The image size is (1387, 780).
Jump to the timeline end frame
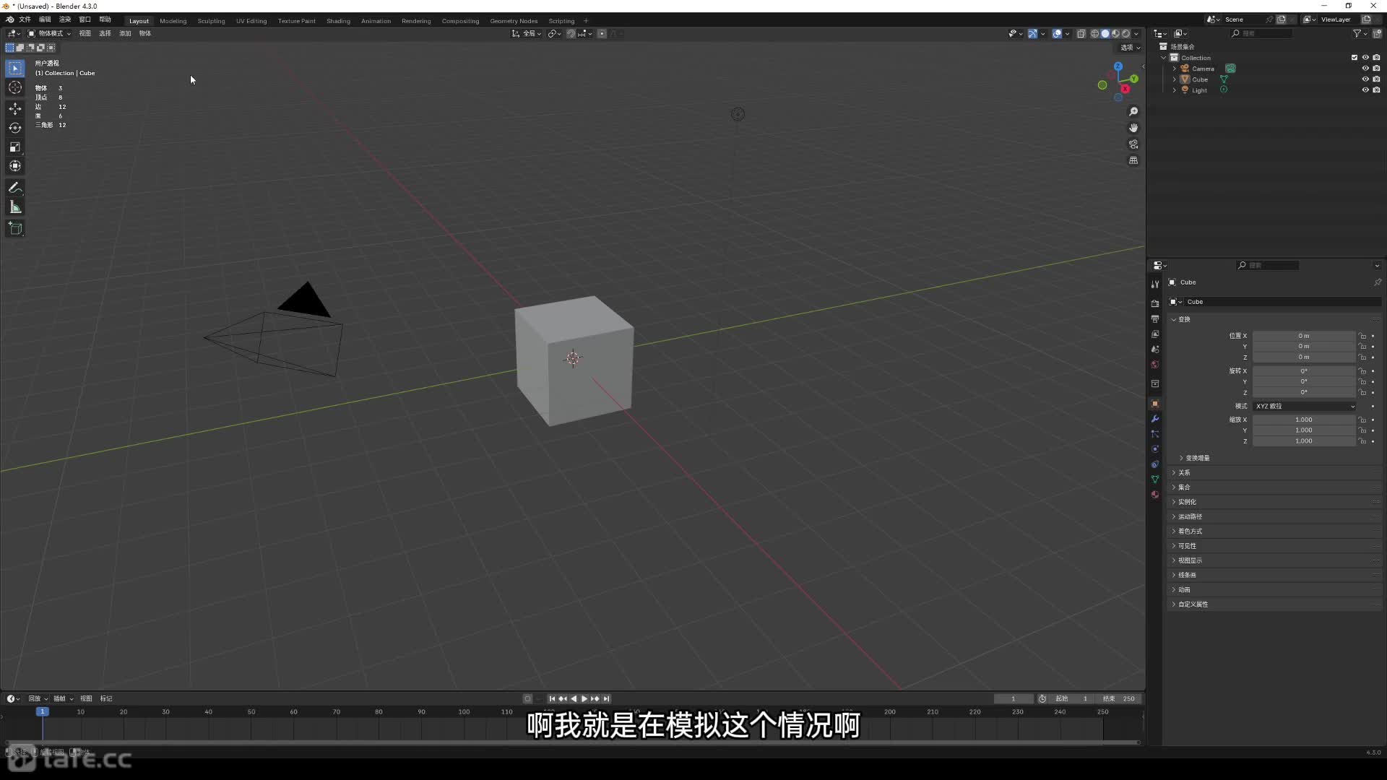(x=607, y=698)
